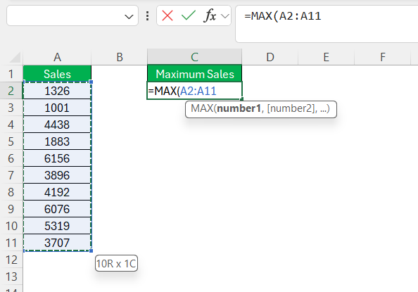Click cell containing 5319

click(x=57, y=226)
